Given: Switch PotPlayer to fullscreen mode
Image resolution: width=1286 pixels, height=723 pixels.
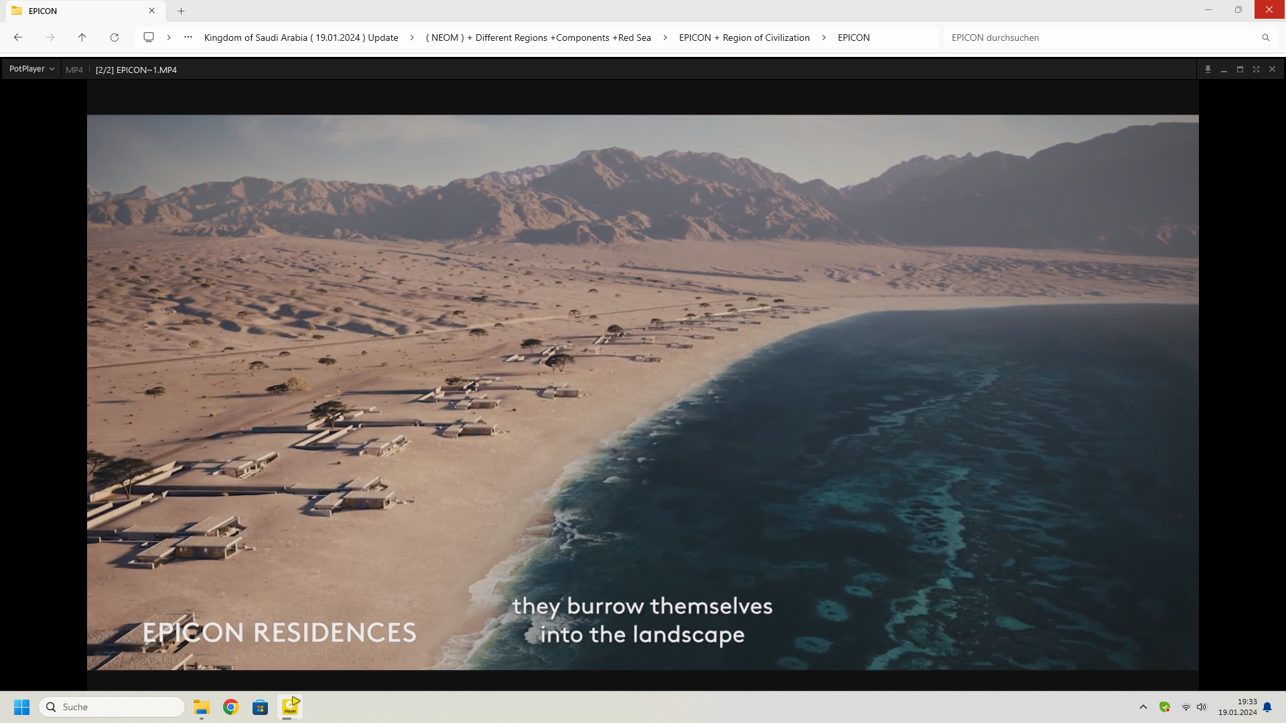Looking at the screenshot, I should [1256, 69].
